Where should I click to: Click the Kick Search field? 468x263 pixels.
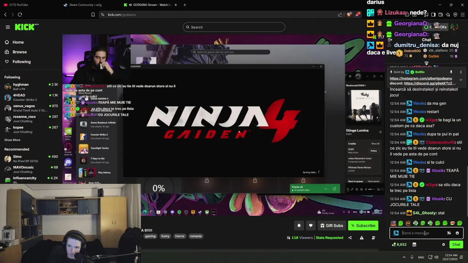(234, 27)
